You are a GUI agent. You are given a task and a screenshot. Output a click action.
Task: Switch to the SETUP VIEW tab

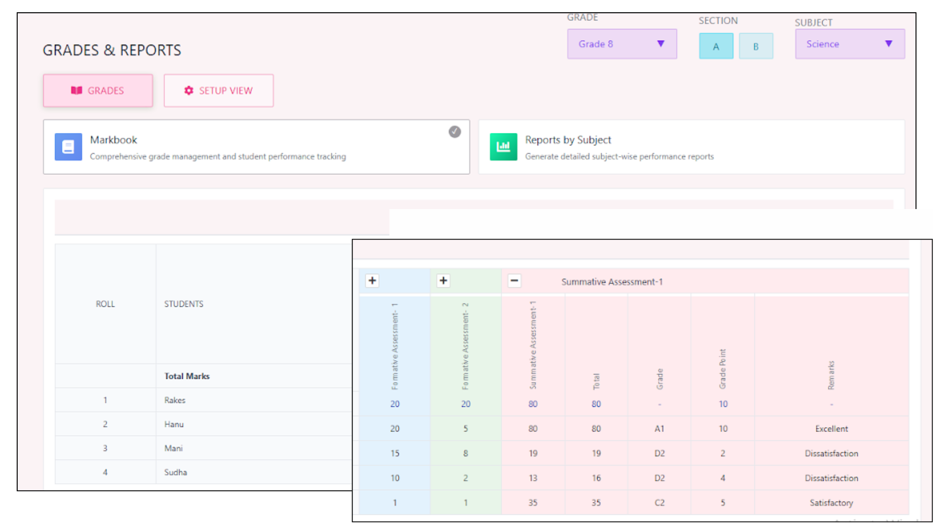click(219, 90)
